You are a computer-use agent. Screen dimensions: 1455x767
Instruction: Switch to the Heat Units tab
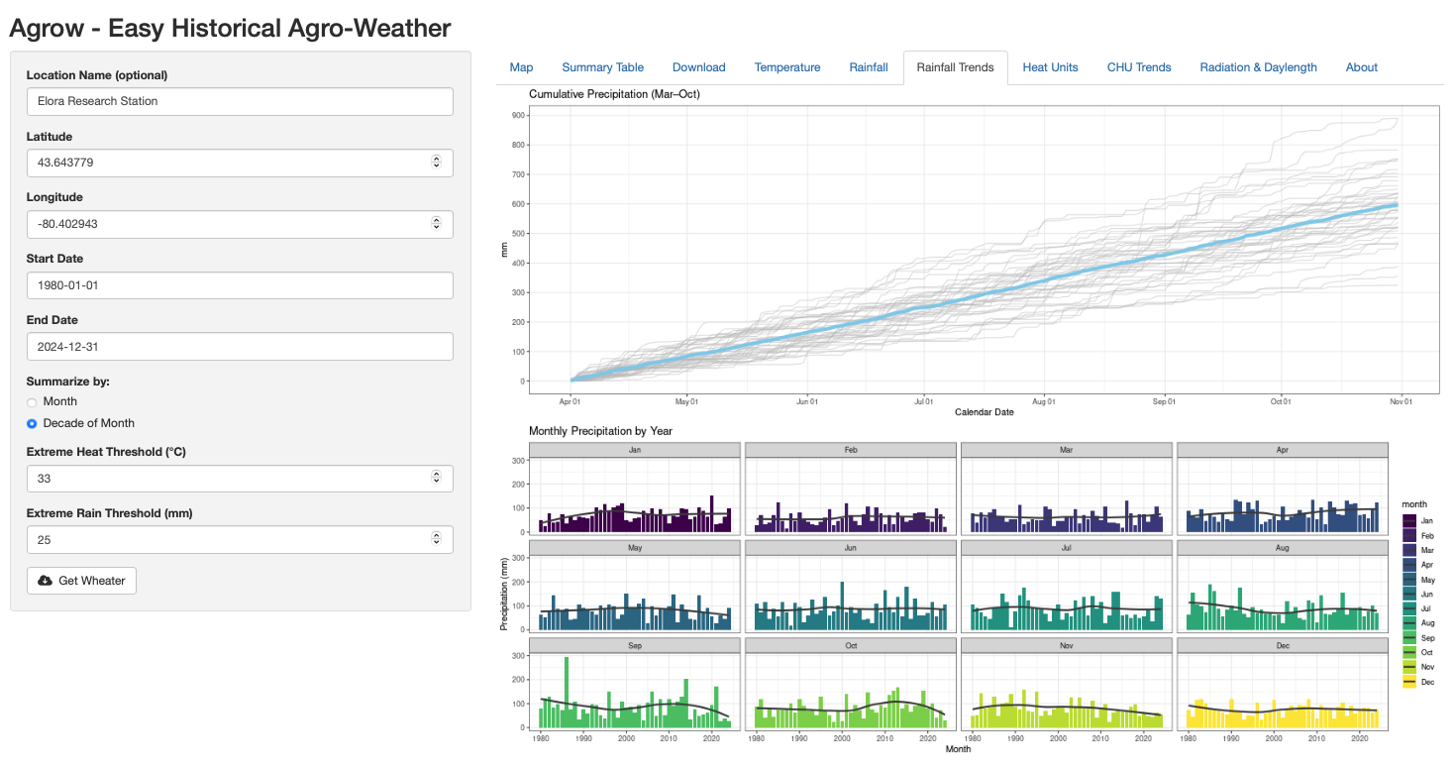tap(1050, 67)
